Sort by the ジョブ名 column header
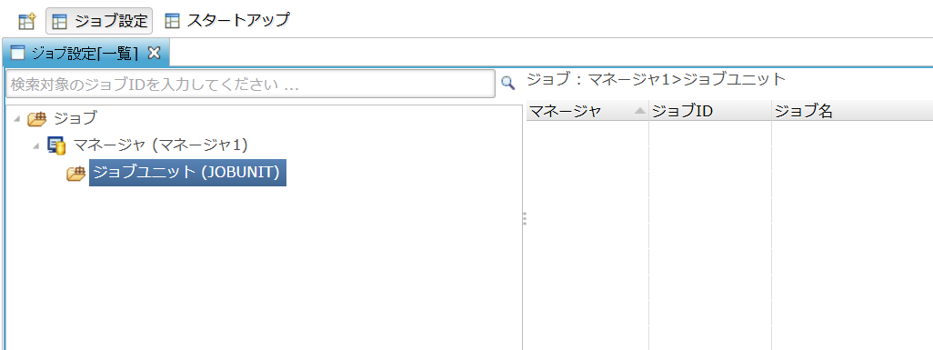This screenshot has height=350, width=933. 851,111
